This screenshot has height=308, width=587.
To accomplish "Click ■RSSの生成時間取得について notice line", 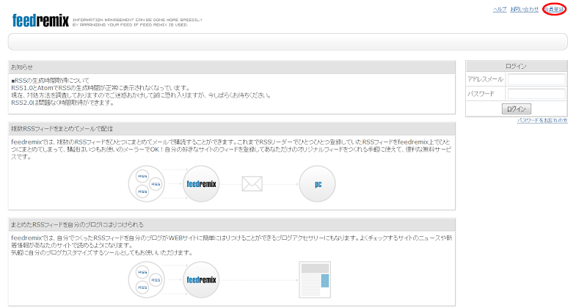I will pyautogui.click(x=50, y=81).
